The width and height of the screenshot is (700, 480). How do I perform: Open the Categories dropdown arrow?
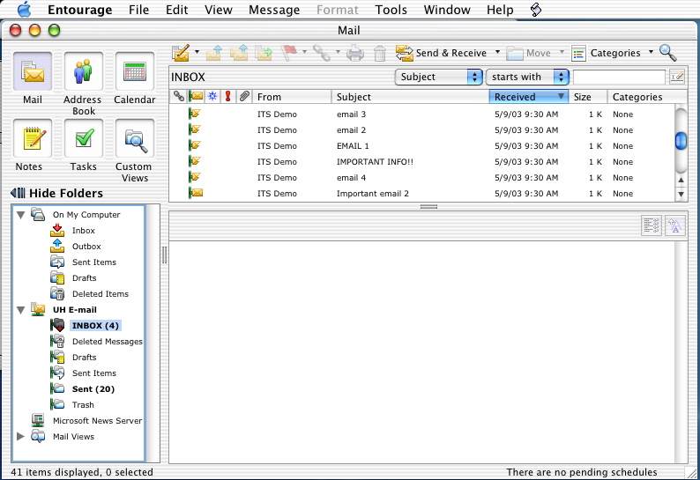pyautogui.click(x=651, y=52)
